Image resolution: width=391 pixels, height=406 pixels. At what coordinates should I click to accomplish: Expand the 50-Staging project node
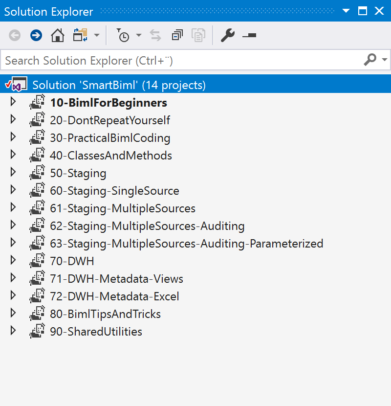pyautogui.click(x=13, y=173)
